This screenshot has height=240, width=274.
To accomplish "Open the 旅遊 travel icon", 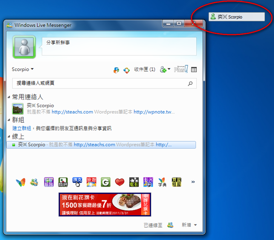I will click(91, 182).
